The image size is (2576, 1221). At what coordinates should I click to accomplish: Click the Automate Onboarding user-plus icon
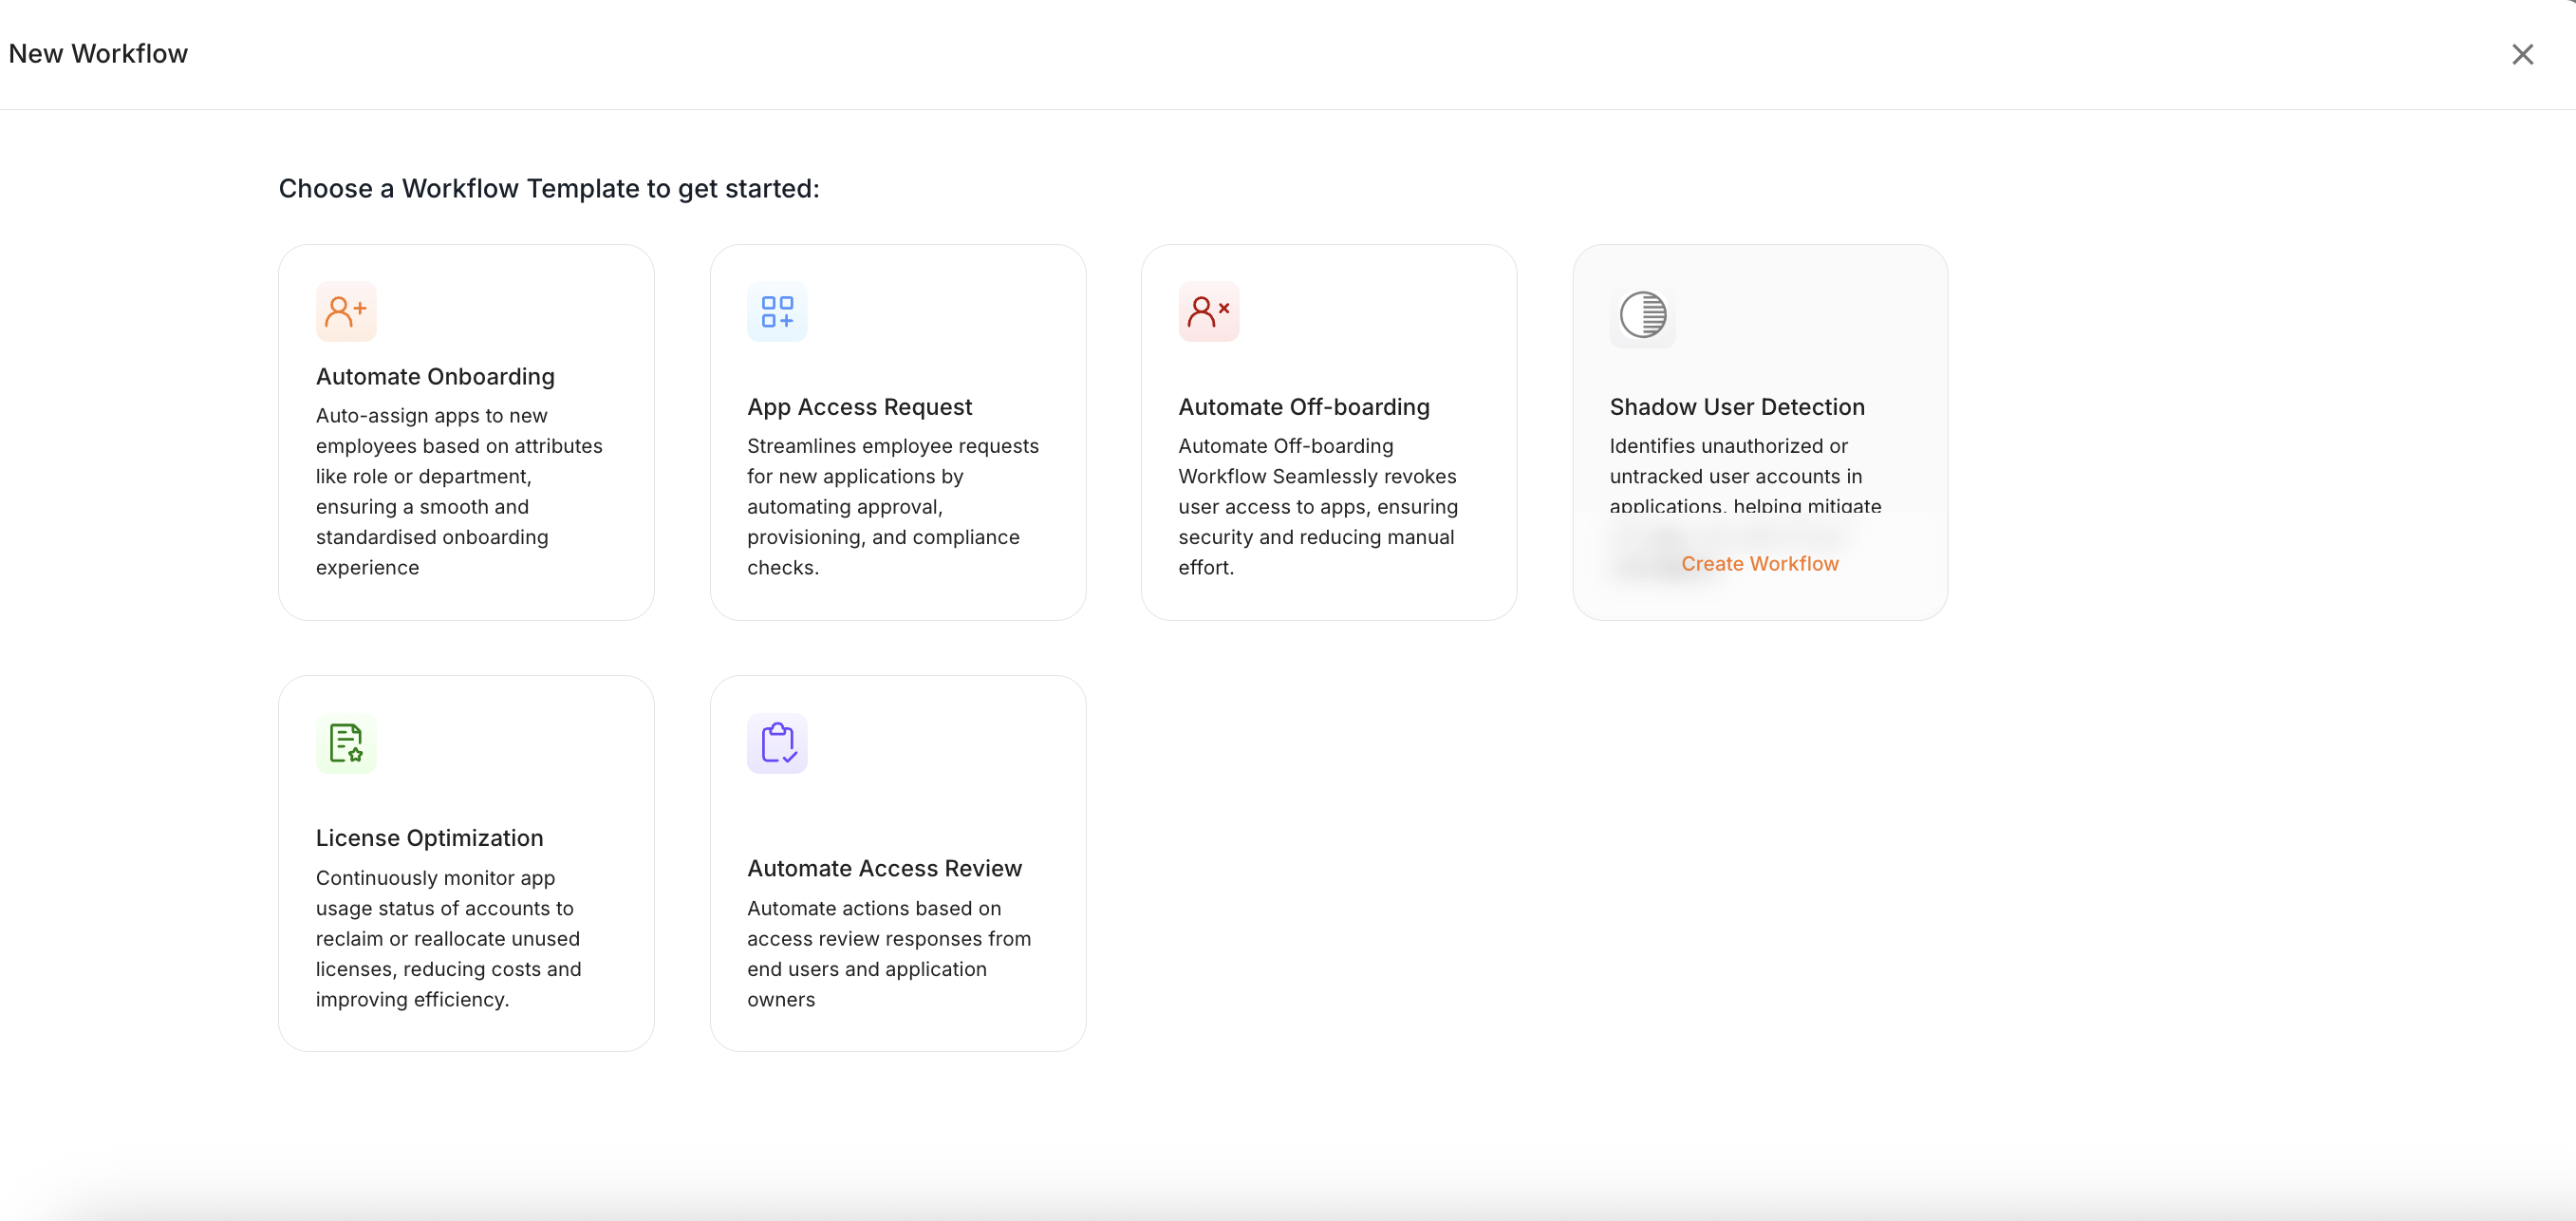[346, 312]
